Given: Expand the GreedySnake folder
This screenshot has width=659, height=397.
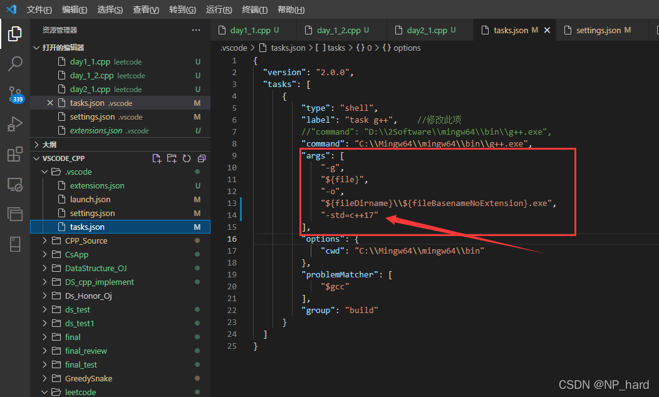Looking at the screenshot, I should tap(44, 378).
